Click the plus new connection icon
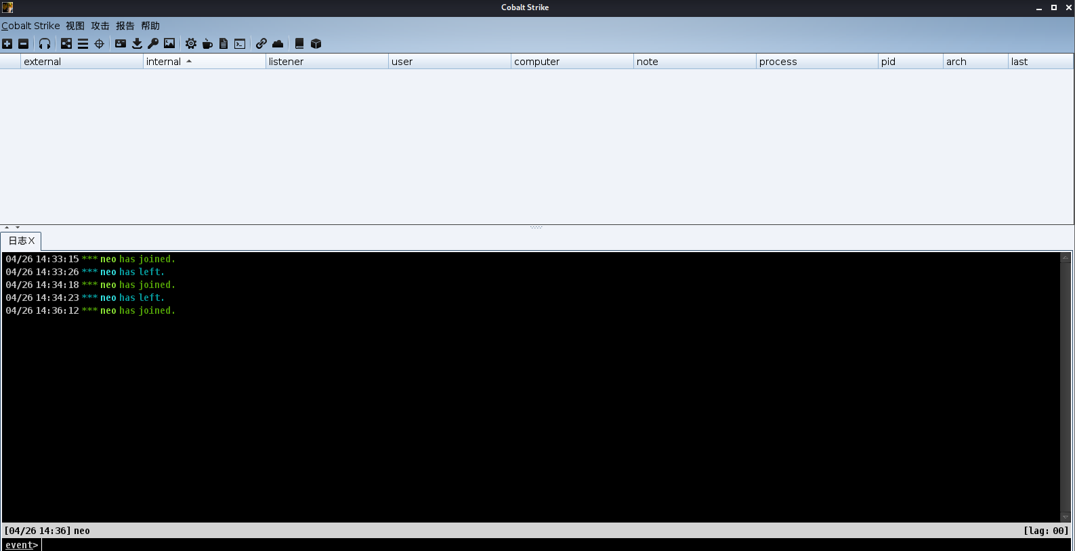This screenshot has height=551, width=1075. click(7, 43)
